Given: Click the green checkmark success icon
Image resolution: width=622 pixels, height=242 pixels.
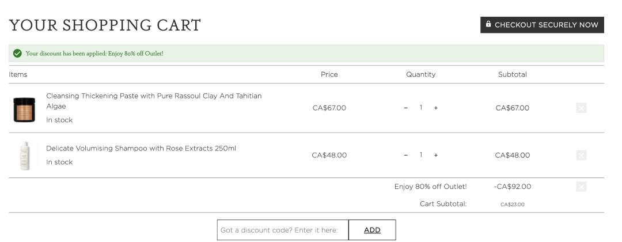Looking at the screenshot, I should click(x=17, y=54).
